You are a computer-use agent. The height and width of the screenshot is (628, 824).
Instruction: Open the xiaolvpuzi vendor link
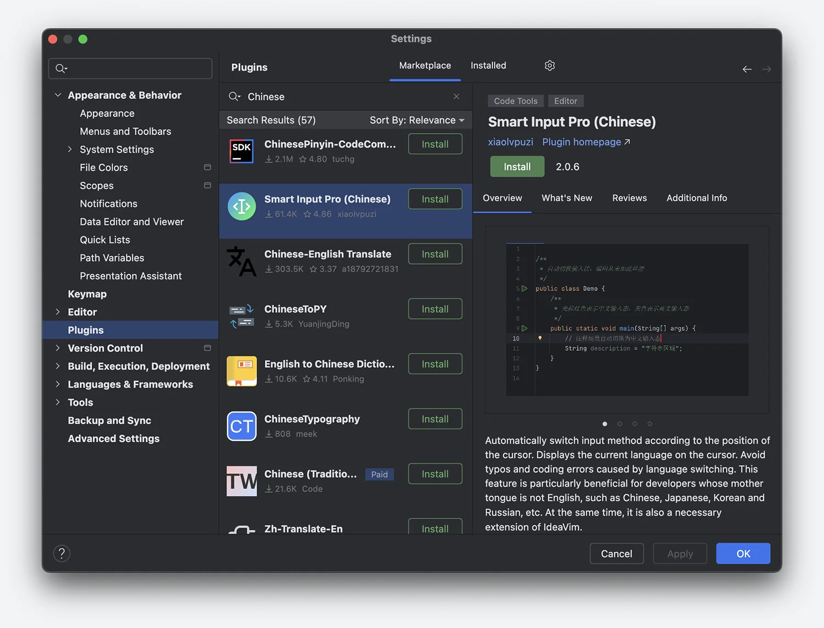coord(510,142)
